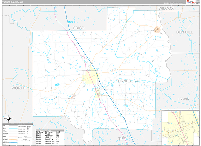Viewport: 201px width, 146px height.
Task: Click the compass rose on the map
Action: [8, 118]
